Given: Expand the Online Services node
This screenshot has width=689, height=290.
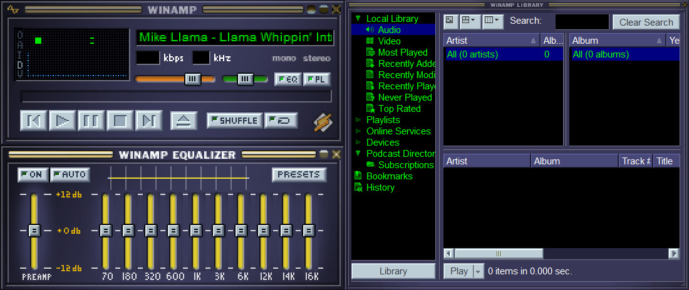Looking at the screenshot, I should tap(358, 131).
